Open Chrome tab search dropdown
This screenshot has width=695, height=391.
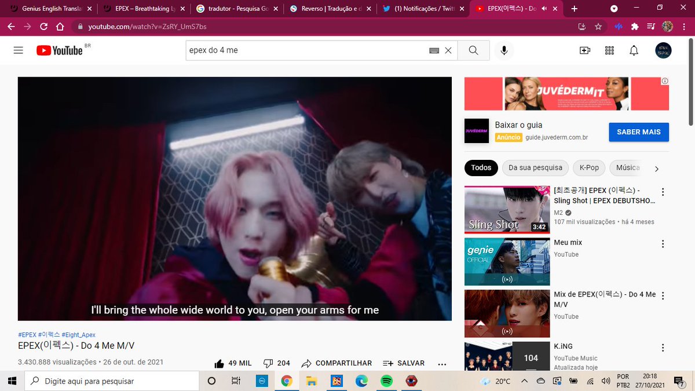(x=614, y=9)
